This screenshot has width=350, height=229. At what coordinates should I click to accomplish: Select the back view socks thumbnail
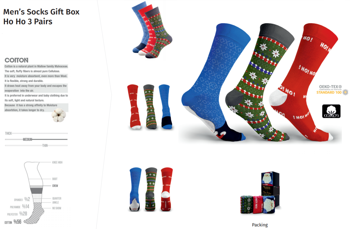coord(151,190)
